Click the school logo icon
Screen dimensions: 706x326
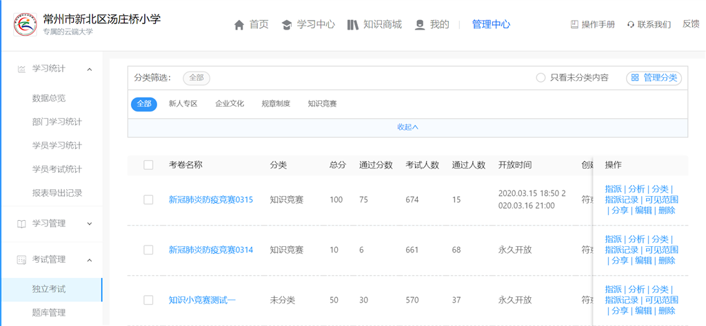26,25
